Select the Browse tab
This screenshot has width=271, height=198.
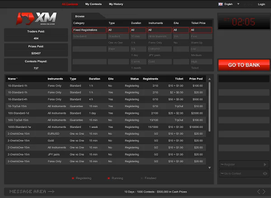[x=80, y=16]
